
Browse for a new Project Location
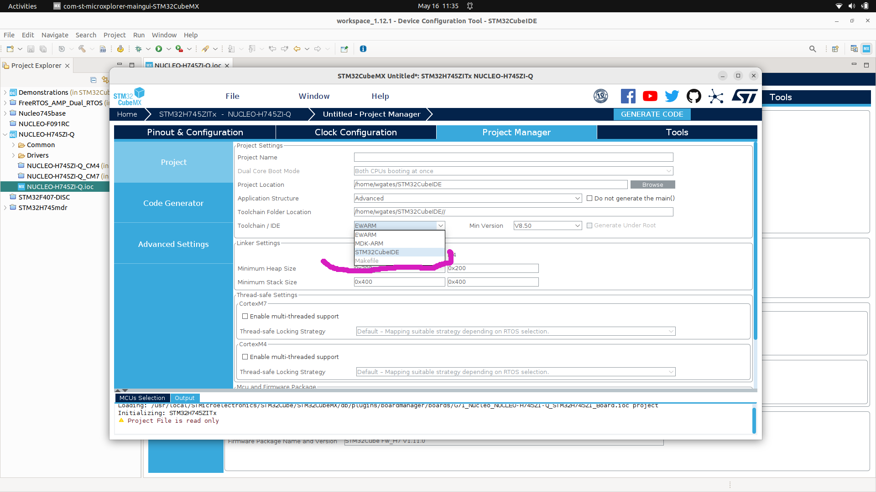[652, 184]
